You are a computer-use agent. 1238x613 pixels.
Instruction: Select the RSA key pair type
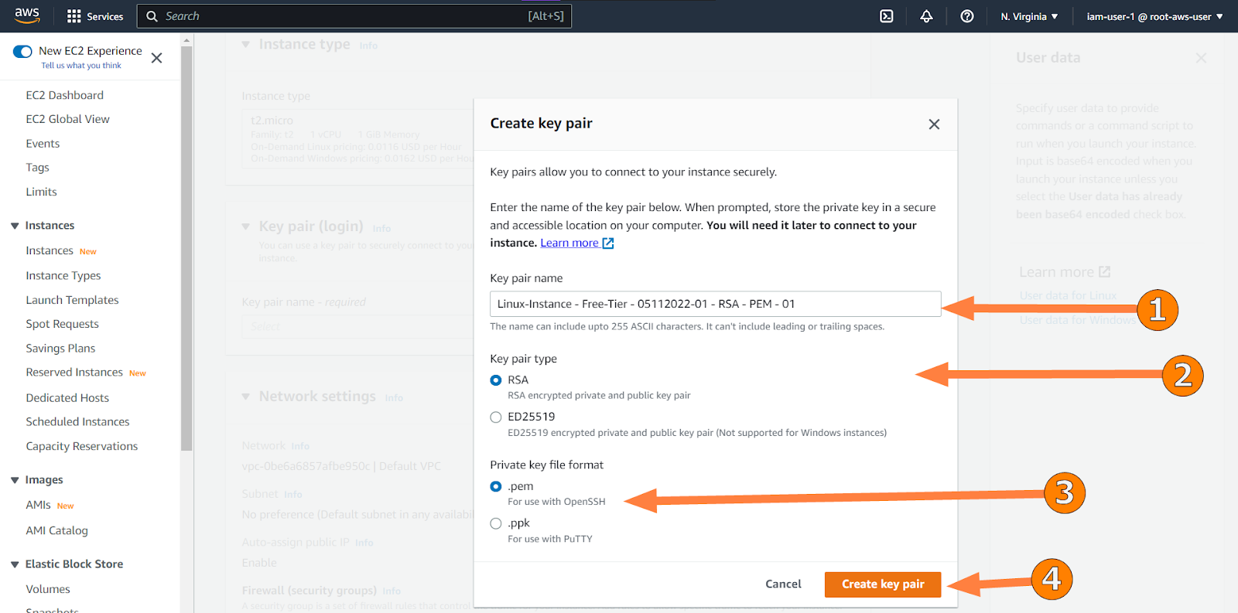pyautogui.click(x=496, y=380)
